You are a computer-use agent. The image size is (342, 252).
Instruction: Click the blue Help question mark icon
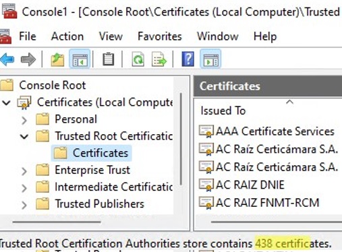pyautogui.click(x=188, y=59)
